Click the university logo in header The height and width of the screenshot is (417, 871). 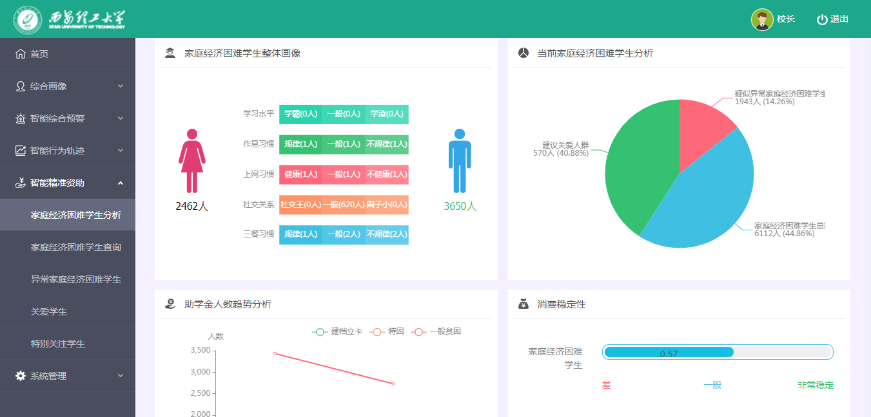(70, 19)
